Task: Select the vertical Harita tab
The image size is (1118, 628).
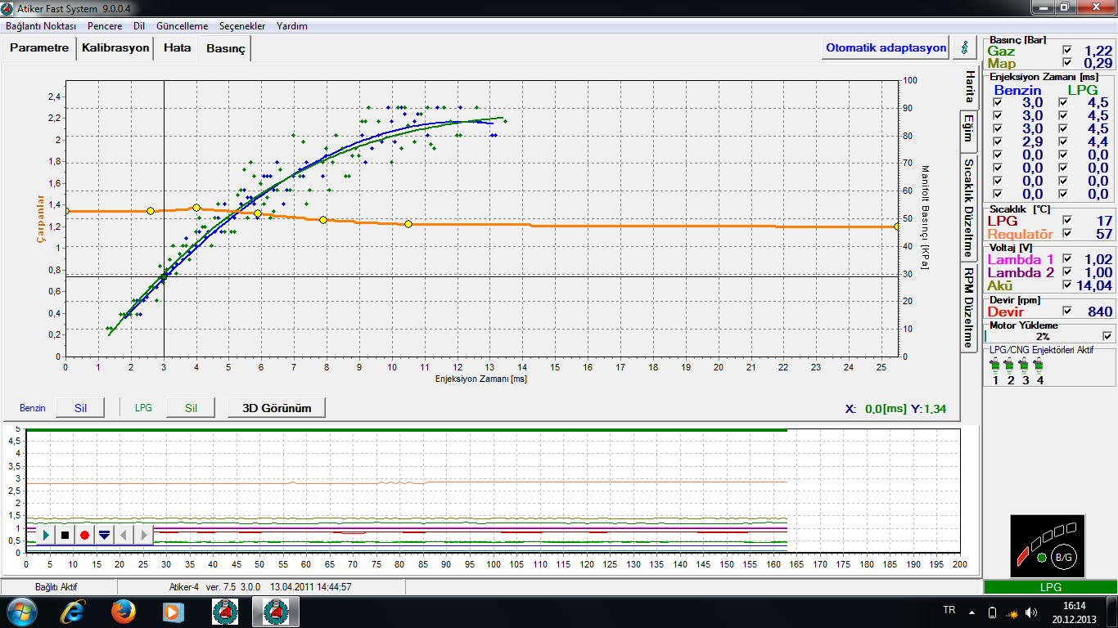Action: (x=969, y=87)
